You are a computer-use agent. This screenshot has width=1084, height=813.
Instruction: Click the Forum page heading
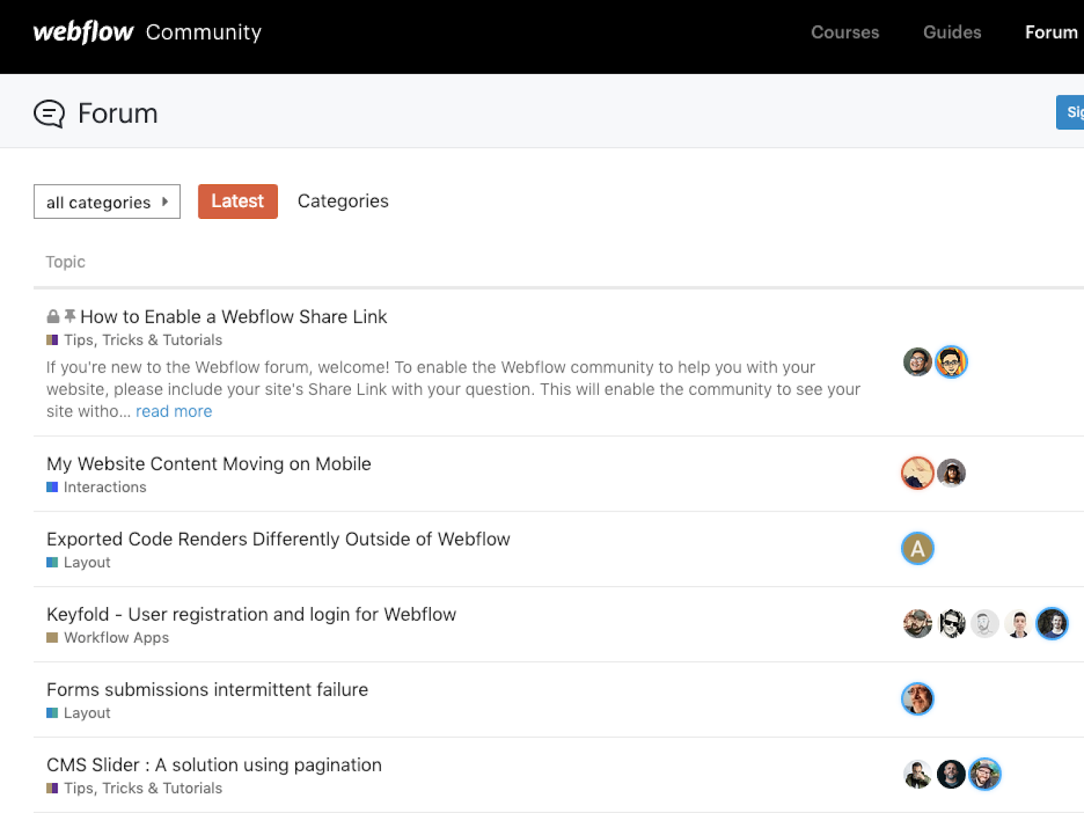pos(118,113)
